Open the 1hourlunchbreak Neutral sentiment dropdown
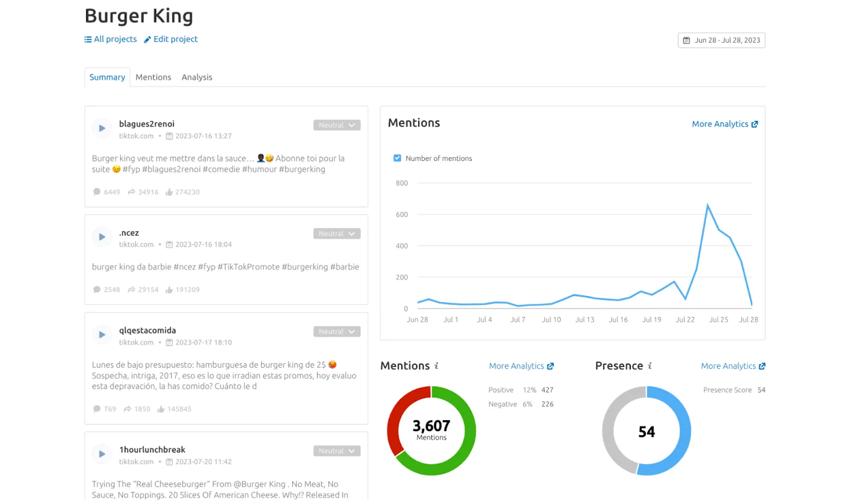856x500 pixels. point(337,451)
